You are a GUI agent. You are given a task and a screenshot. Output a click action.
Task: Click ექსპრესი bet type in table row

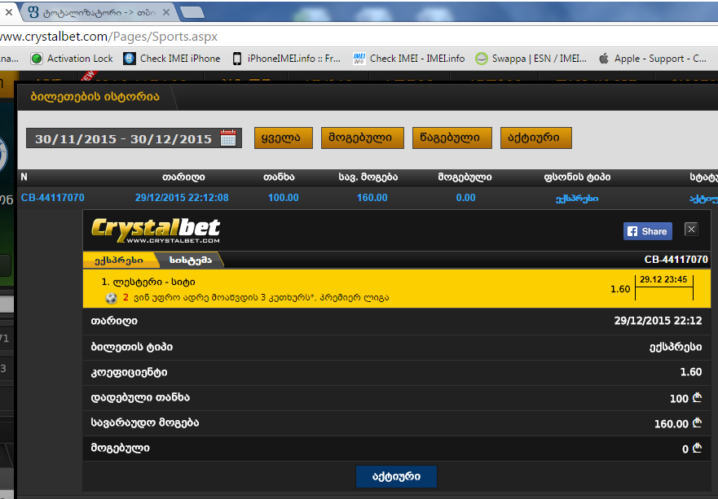click(x=577, y=199)
